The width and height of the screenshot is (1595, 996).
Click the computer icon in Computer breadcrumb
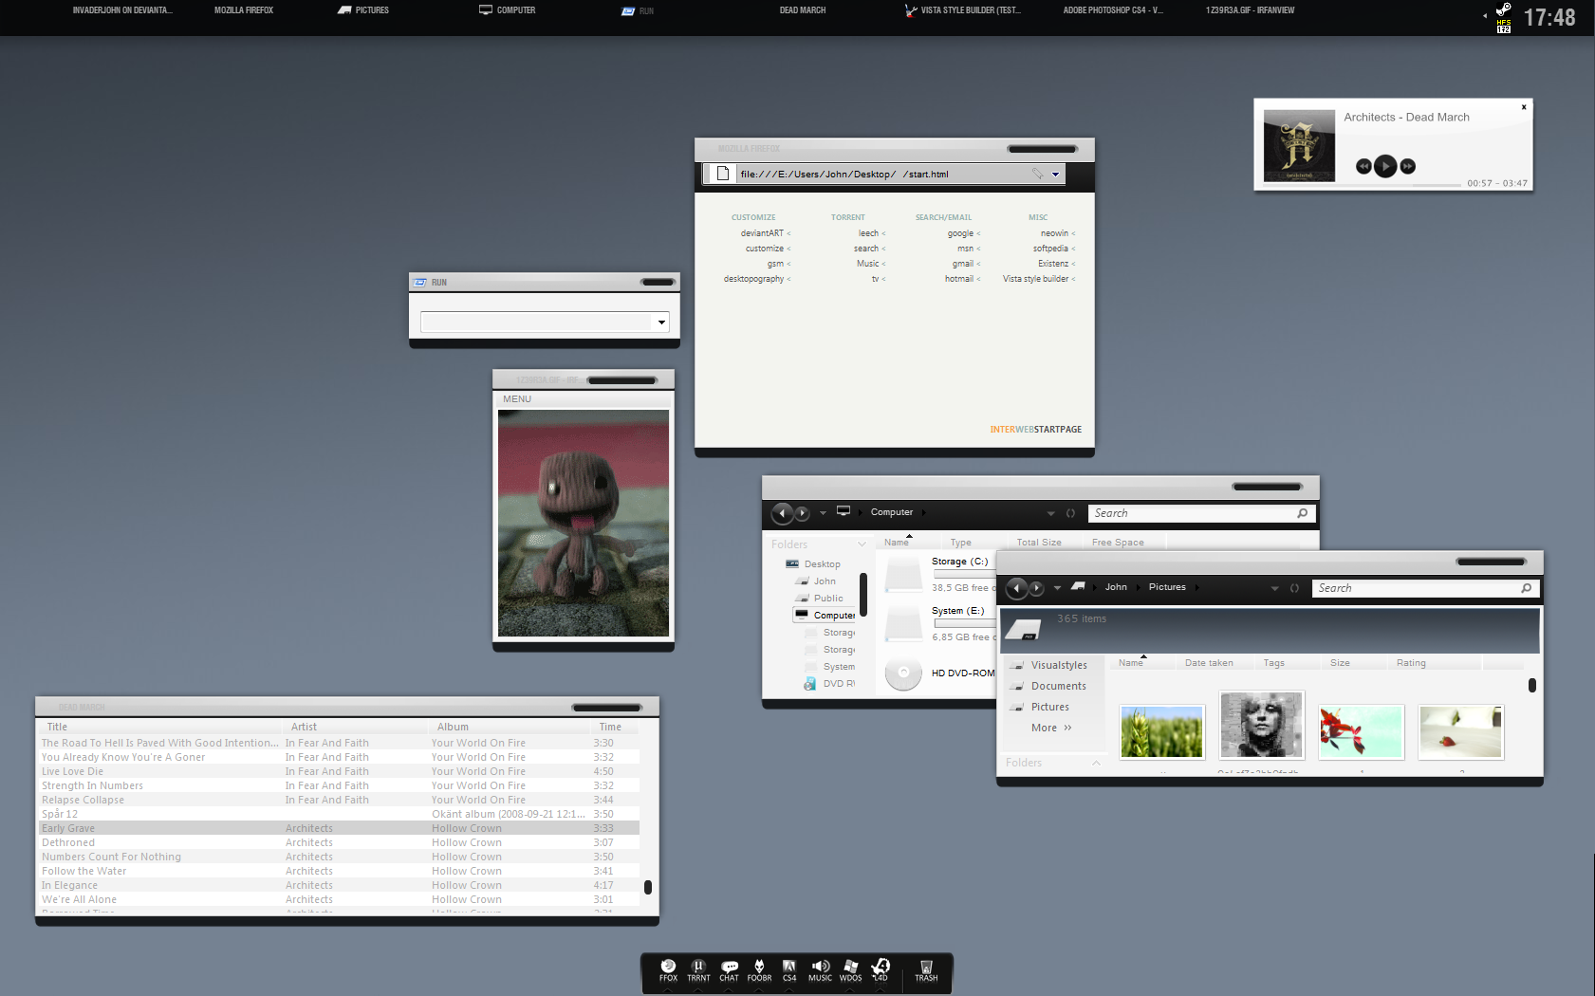point(843,511)
